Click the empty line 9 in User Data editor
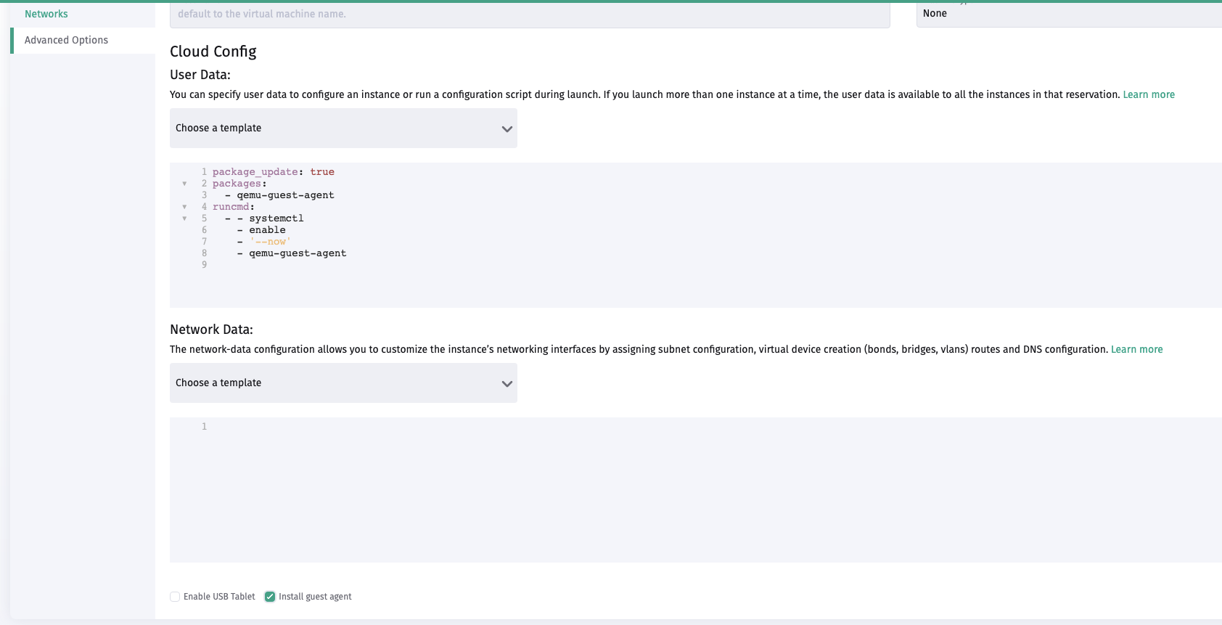1222x625 pixels. point(715,265)
